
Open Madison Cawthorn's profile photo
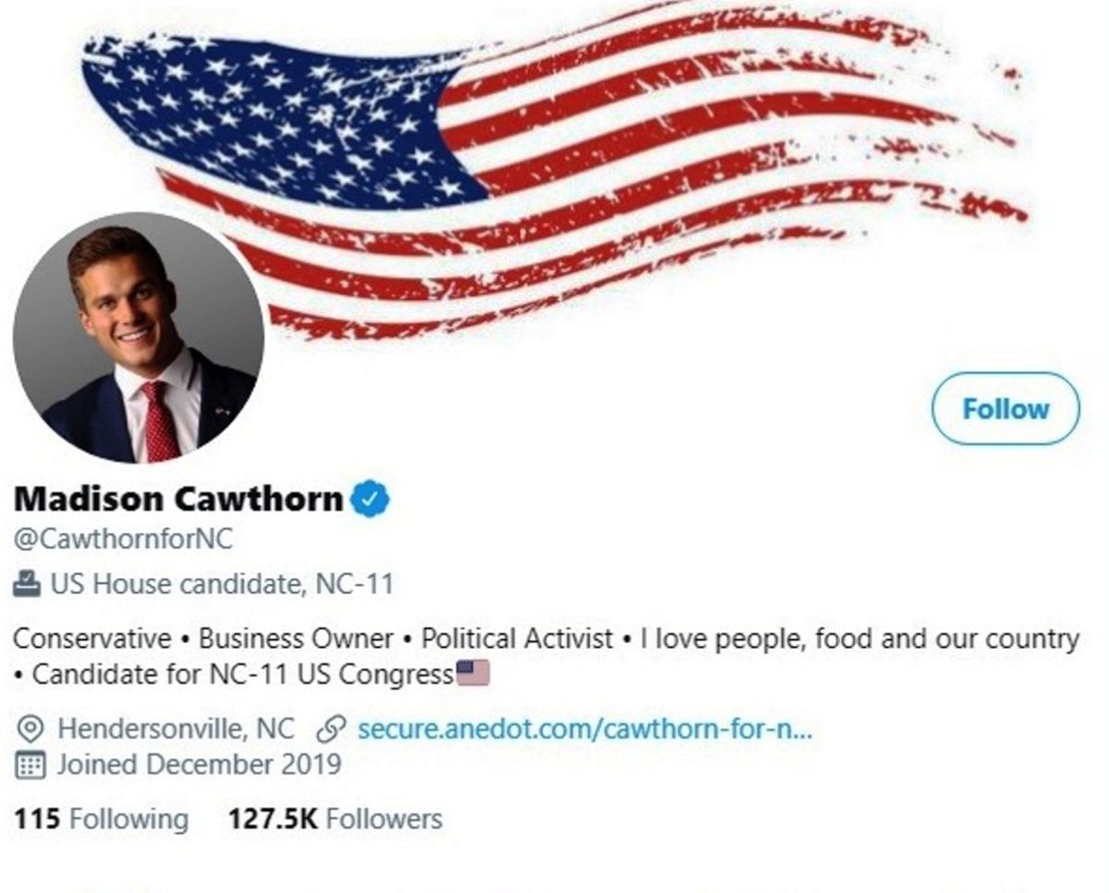[139, 337]
